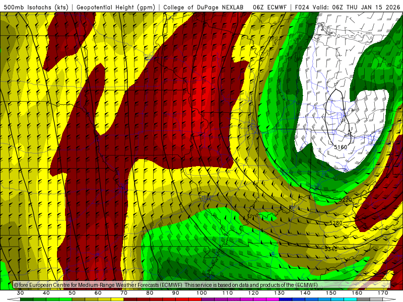Click the 'F024 Valid: 06Z THU JAN 15 2026' text
403x302 pixels.
348,8
